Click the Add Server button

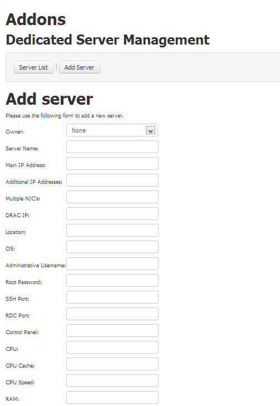click(80, 67)
